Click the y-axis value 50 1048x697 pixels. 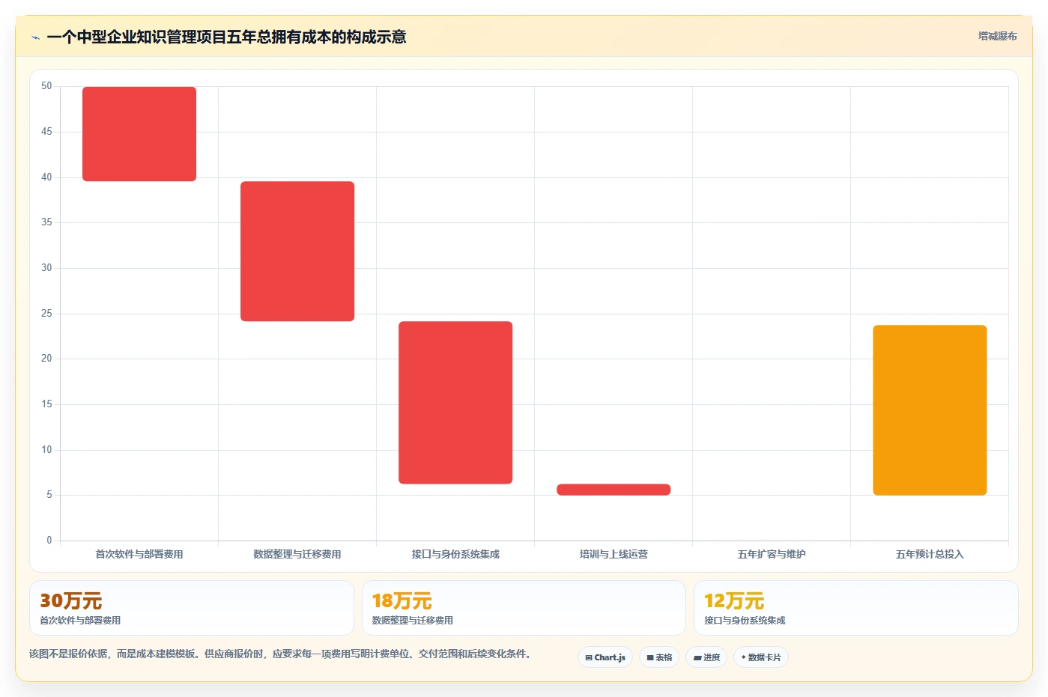[46, 86]
